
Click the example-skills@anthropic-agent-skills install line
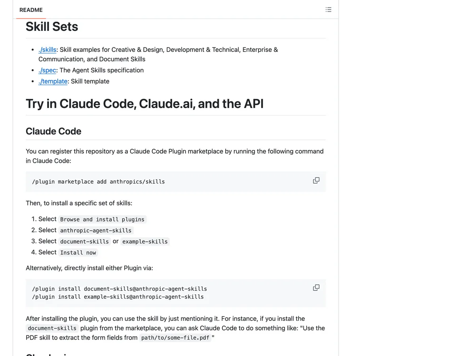click(118, 297)
